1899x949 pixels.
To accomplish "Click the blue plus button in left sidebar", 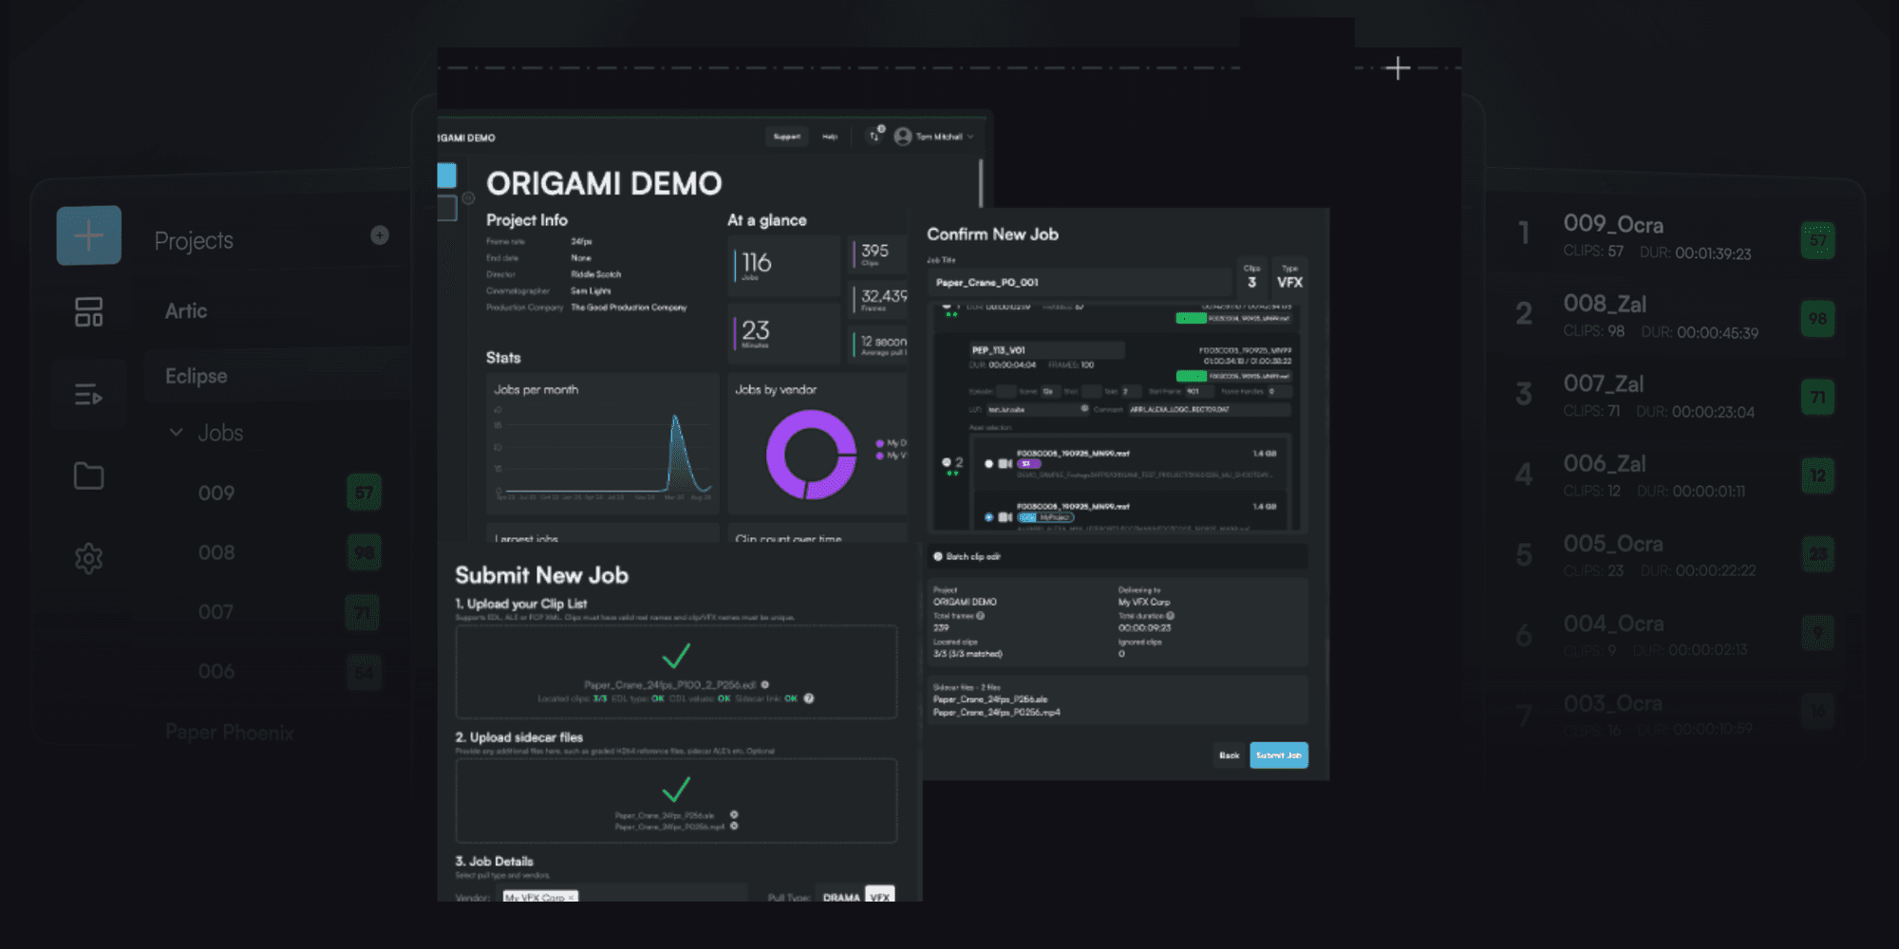I will pyautogui.click(x=88, y=235).
